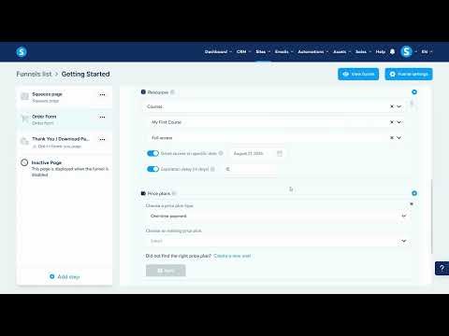Viewport: 449px width, 336px height.
Task: Click the info icon beside Grant access label
Action: click(x=221, y=153)
